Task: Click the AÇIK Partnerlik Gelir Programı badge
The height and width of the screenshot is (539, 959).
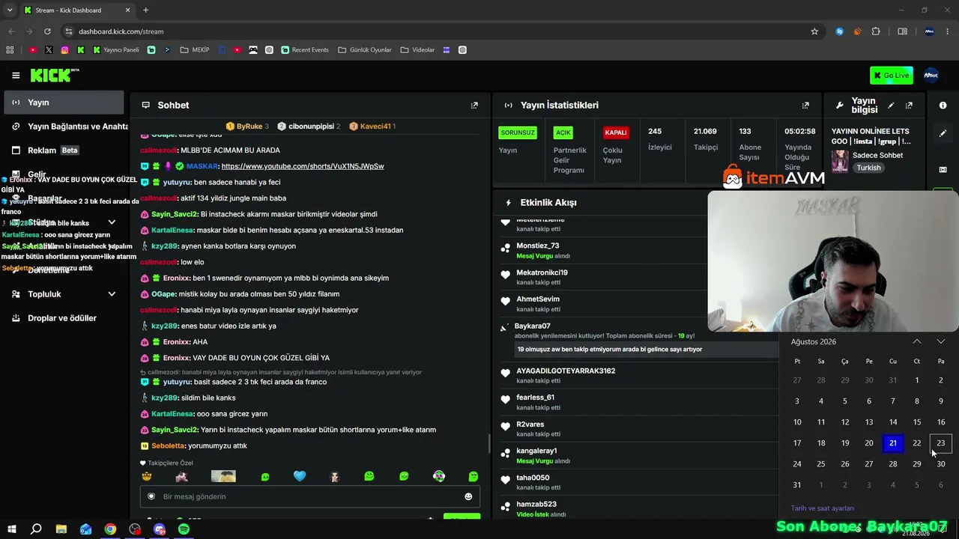Action: [x=563, y=133]
